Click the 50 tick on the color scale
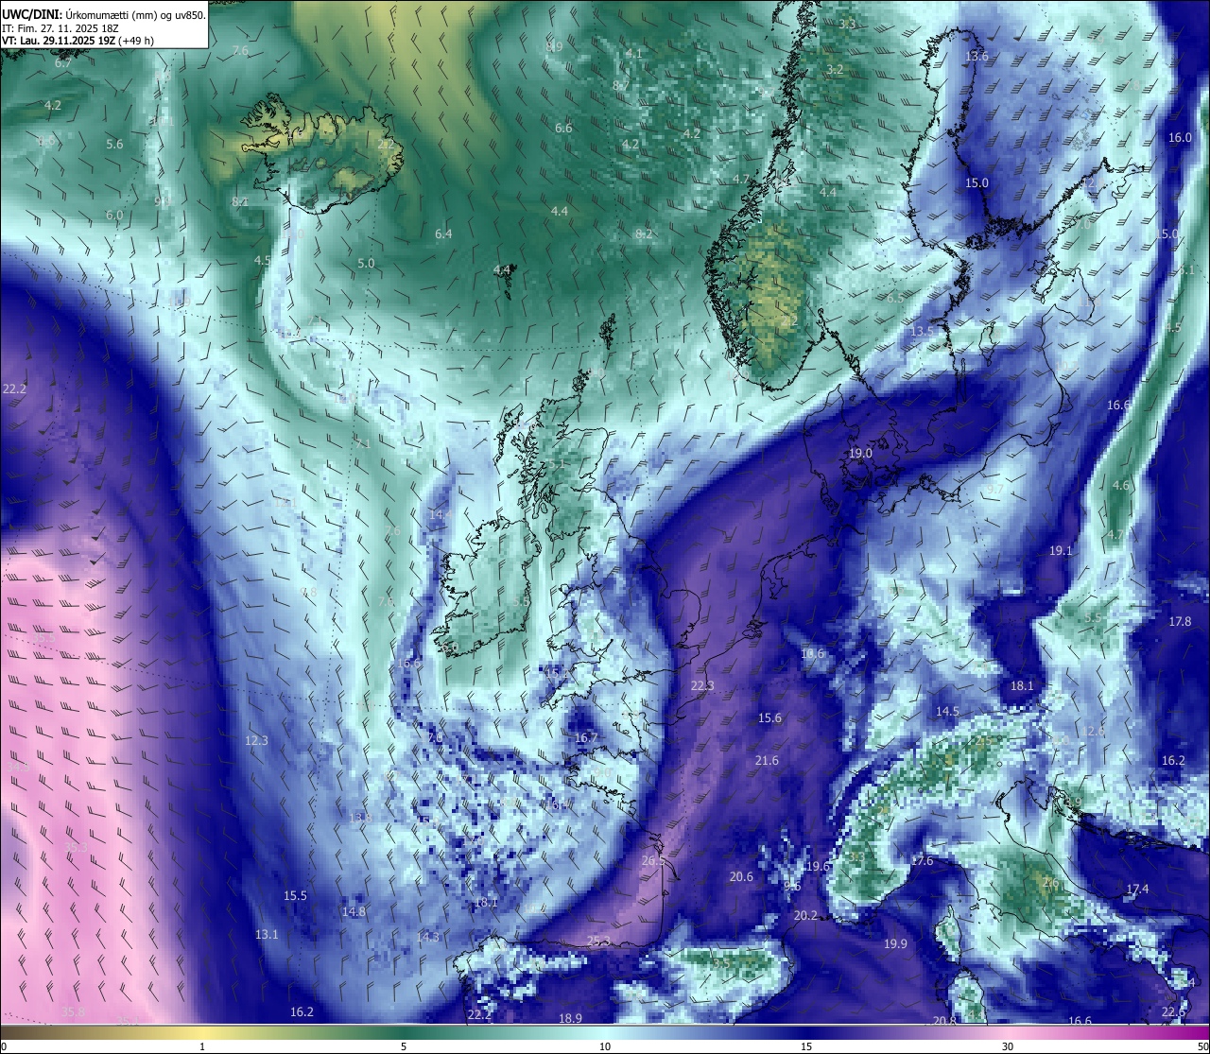The height and width of the screenshot is (1054, 1210). pyautogui.click(x=1201, y=1047)
